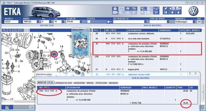Select part row N 013 811 5 bague-joint
Viewport: 206px width, 111px height.
147,69
